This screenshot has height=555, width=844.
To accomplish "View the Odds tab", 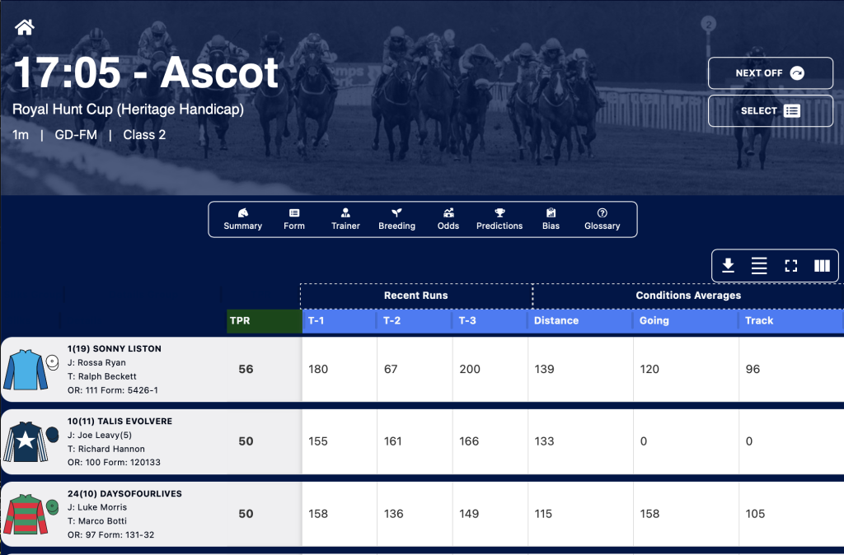I will (448, 219).
